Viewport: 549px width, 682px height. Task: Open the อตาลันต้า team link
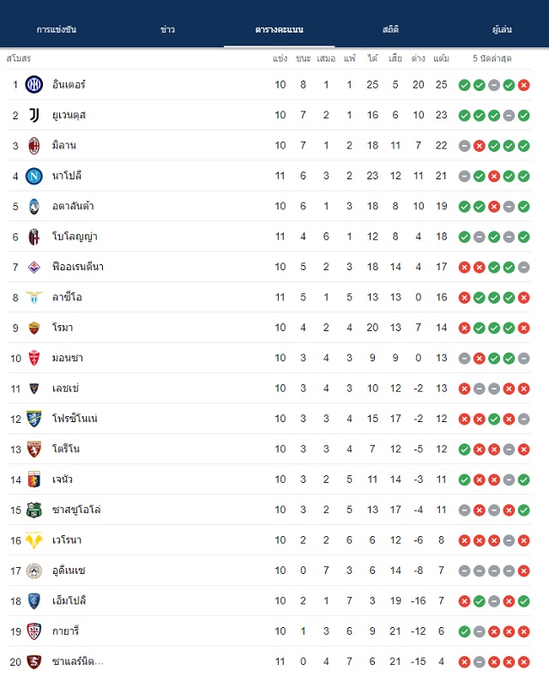[x=73, y=206]
